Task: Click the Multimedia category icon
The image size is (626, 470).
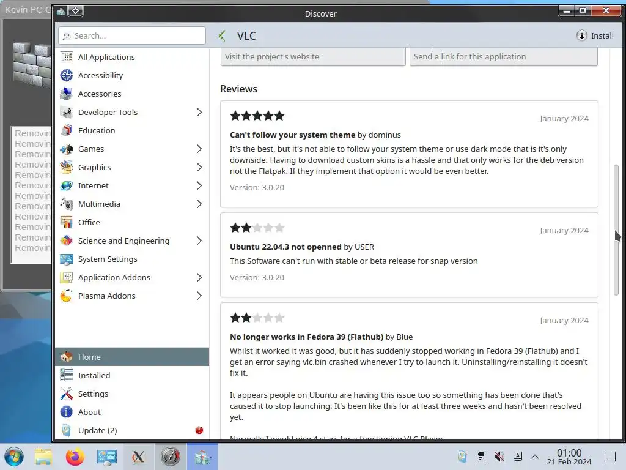Action: [x=67, y=204]
